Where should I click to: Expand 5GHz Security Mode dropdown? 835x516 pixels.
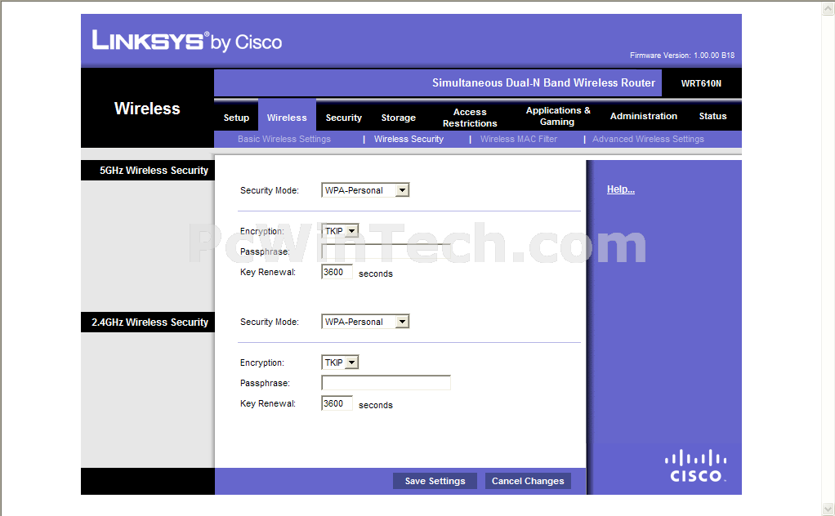coord(365,190)
